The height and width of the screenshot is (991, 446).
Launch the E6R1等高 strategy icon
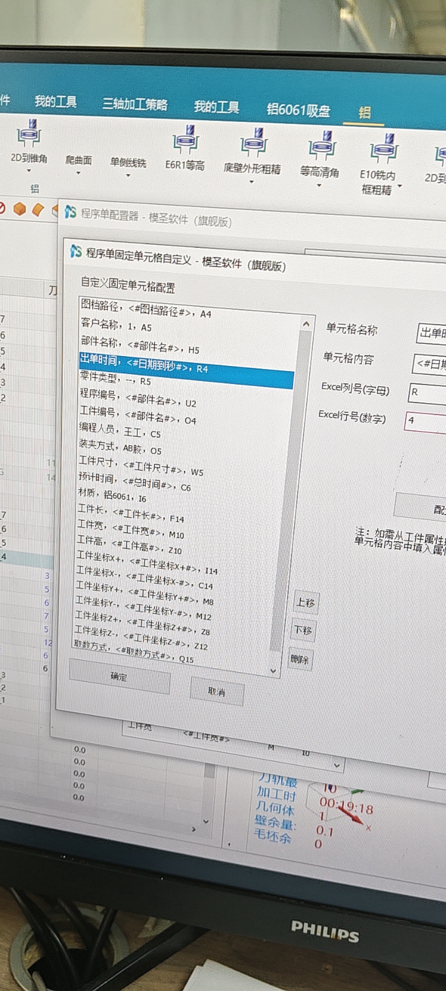[x=185, y=140]
